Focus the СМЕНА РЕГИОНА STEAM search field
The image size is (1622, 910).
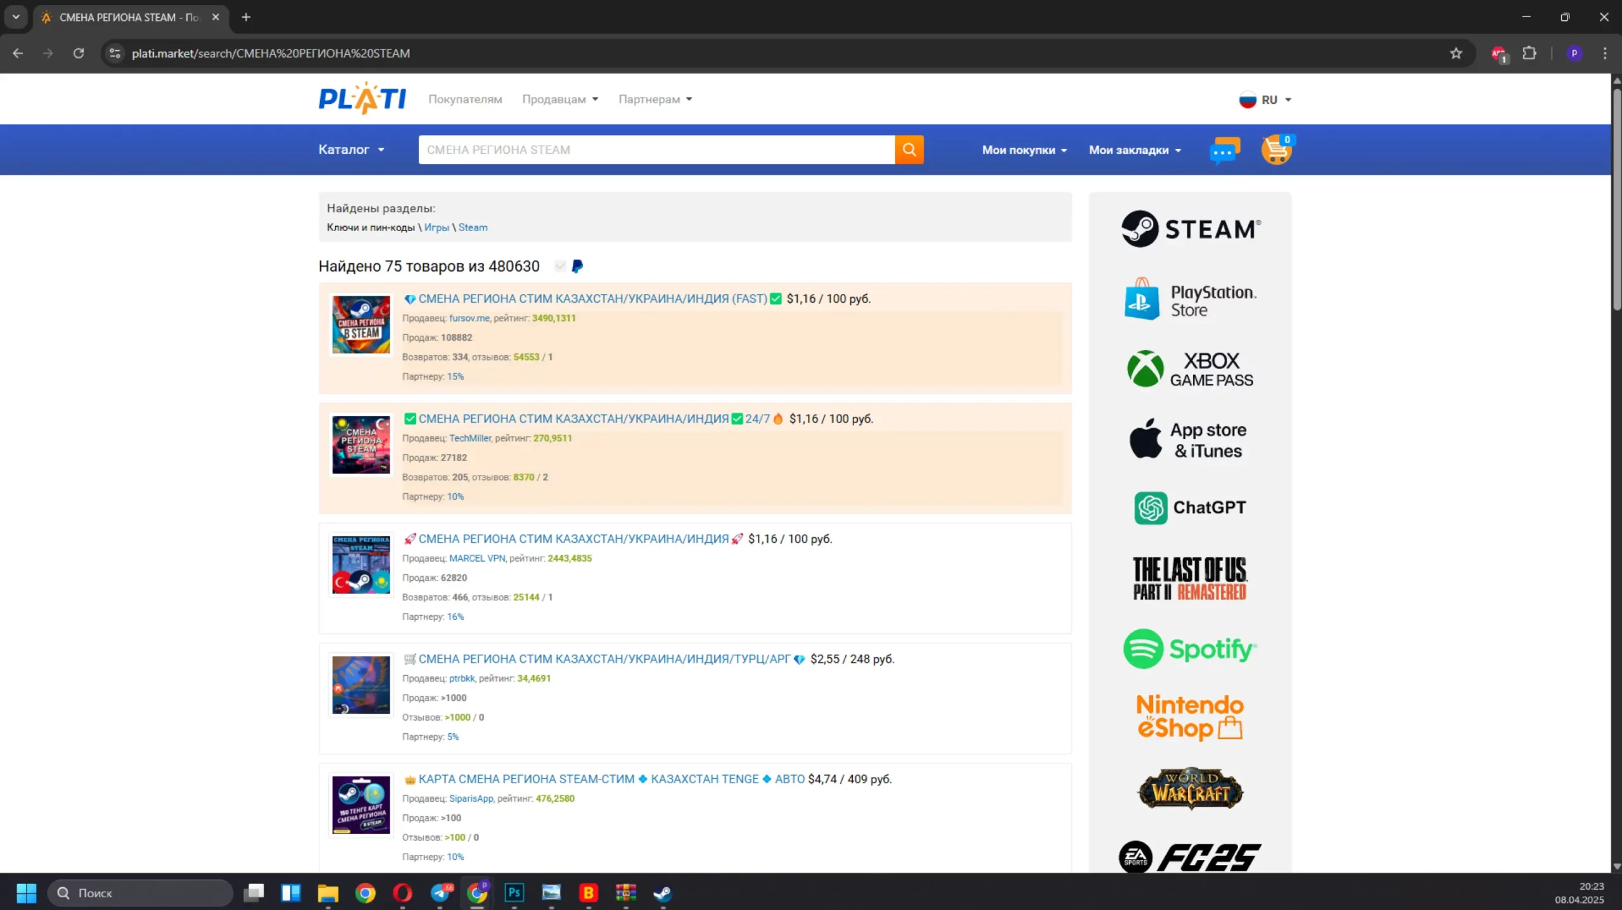click(656, 149)
